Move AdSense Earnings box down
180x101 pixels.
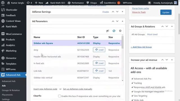[x=117, y=12]
